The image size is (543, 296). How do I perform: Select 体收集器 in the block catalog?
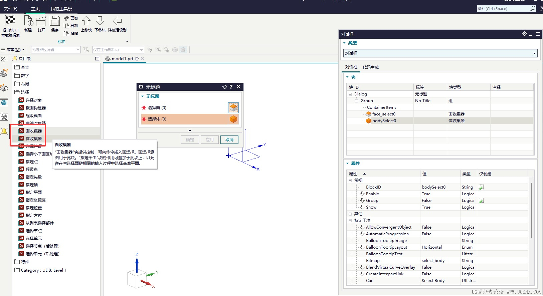[34, 138]
